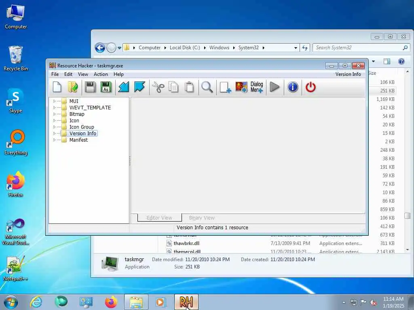Open Explorer's recent locations dropdown arrow
The width and height of the screenshot is (414, 310).
point(119,48)
